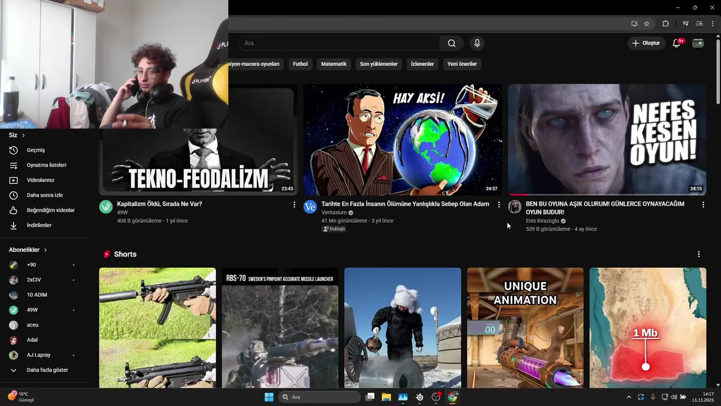Image resolution: width=721 pixels, height=406 pixels.
Task: Select the Matematik filter chip
Action: point(333,64)
